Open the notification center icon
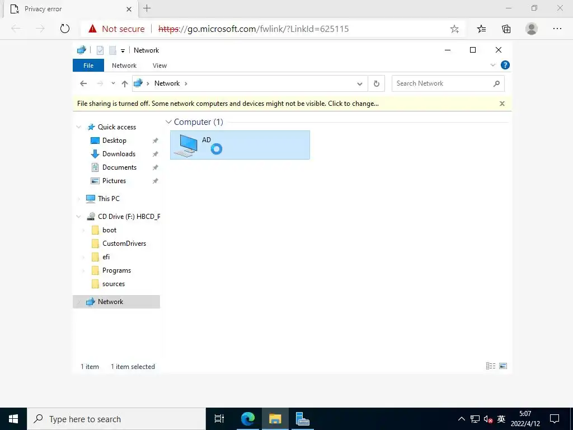Image resolution: width=573 pixels, height=430 pixels. 555,419
